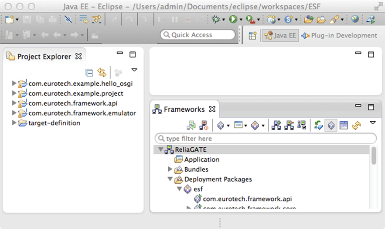This screenshot has height=229, width=385.
Task: Click the Open Perspective icon
Action: (x=252, y=36)
